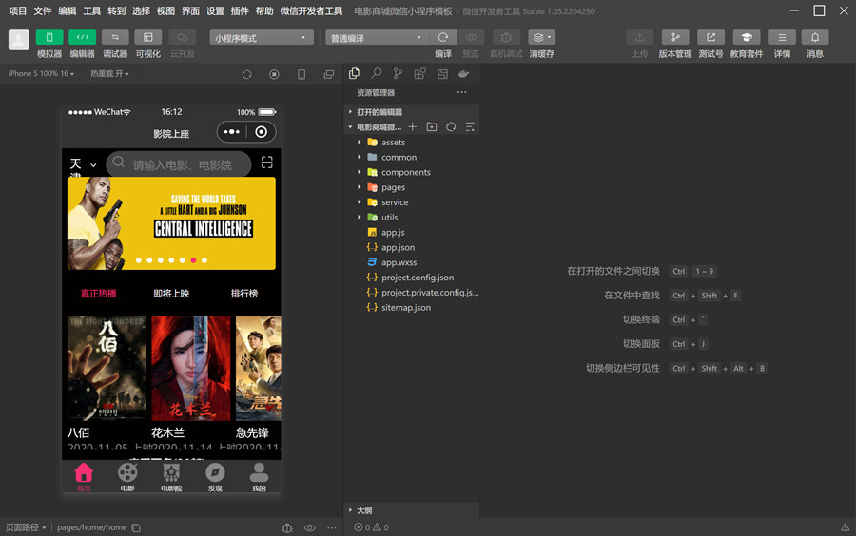Toggle the 调试器 debugger panel button
Viewport: 856px width, 536px height.
115,37
